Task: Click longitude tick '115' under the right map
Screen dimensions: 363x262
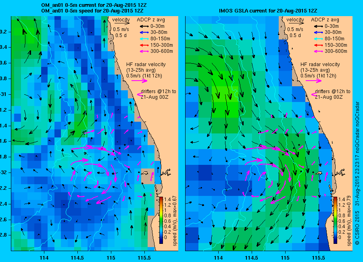Action: [285, 258]
